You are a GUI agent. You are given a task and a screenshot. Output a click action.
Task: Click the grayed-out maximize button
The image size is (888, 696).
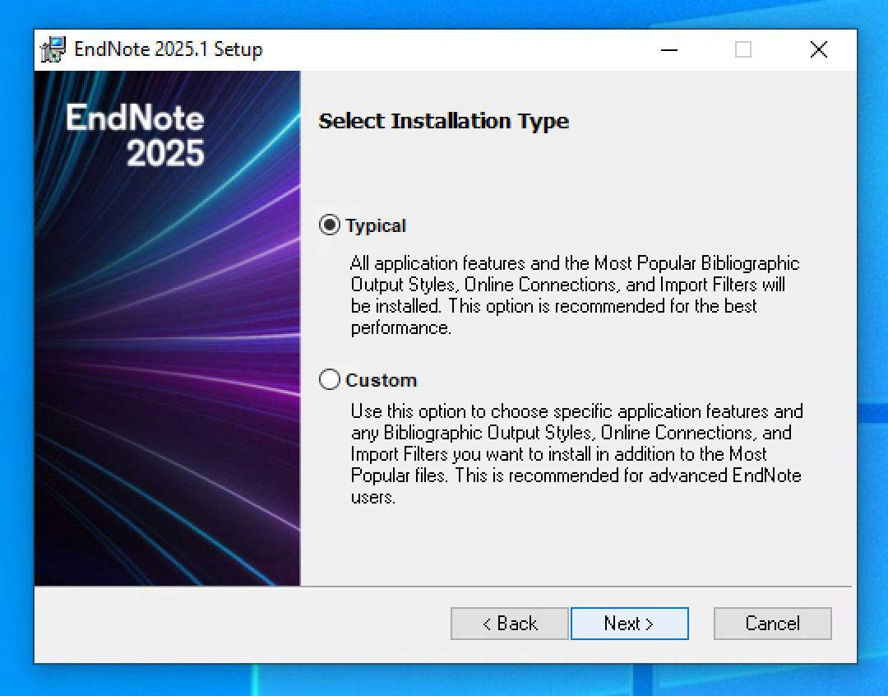[743, 49]
